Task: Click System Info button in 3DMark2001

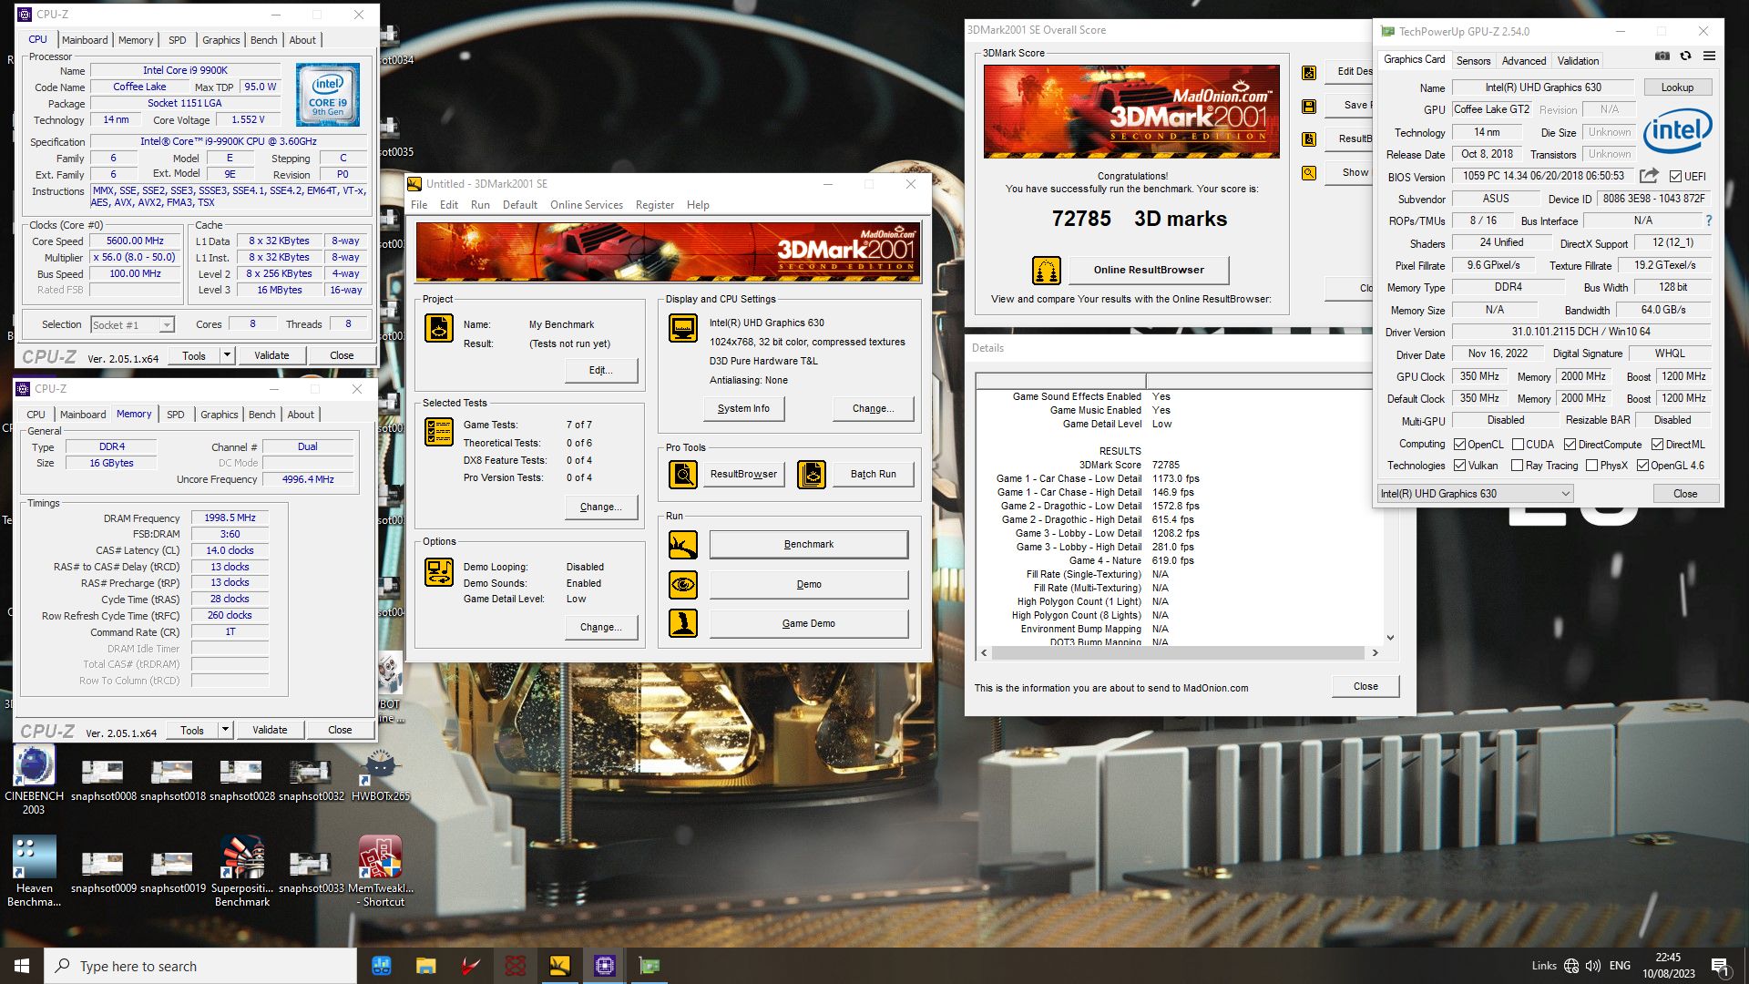Action: (743, 408)
